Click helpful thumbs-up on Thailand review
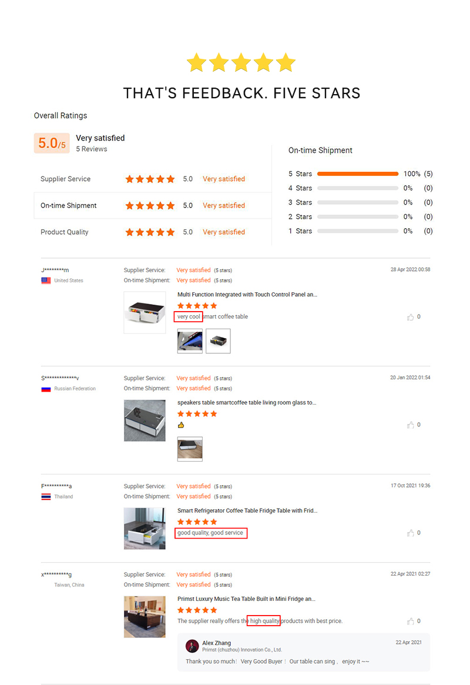 pos(410,533)
